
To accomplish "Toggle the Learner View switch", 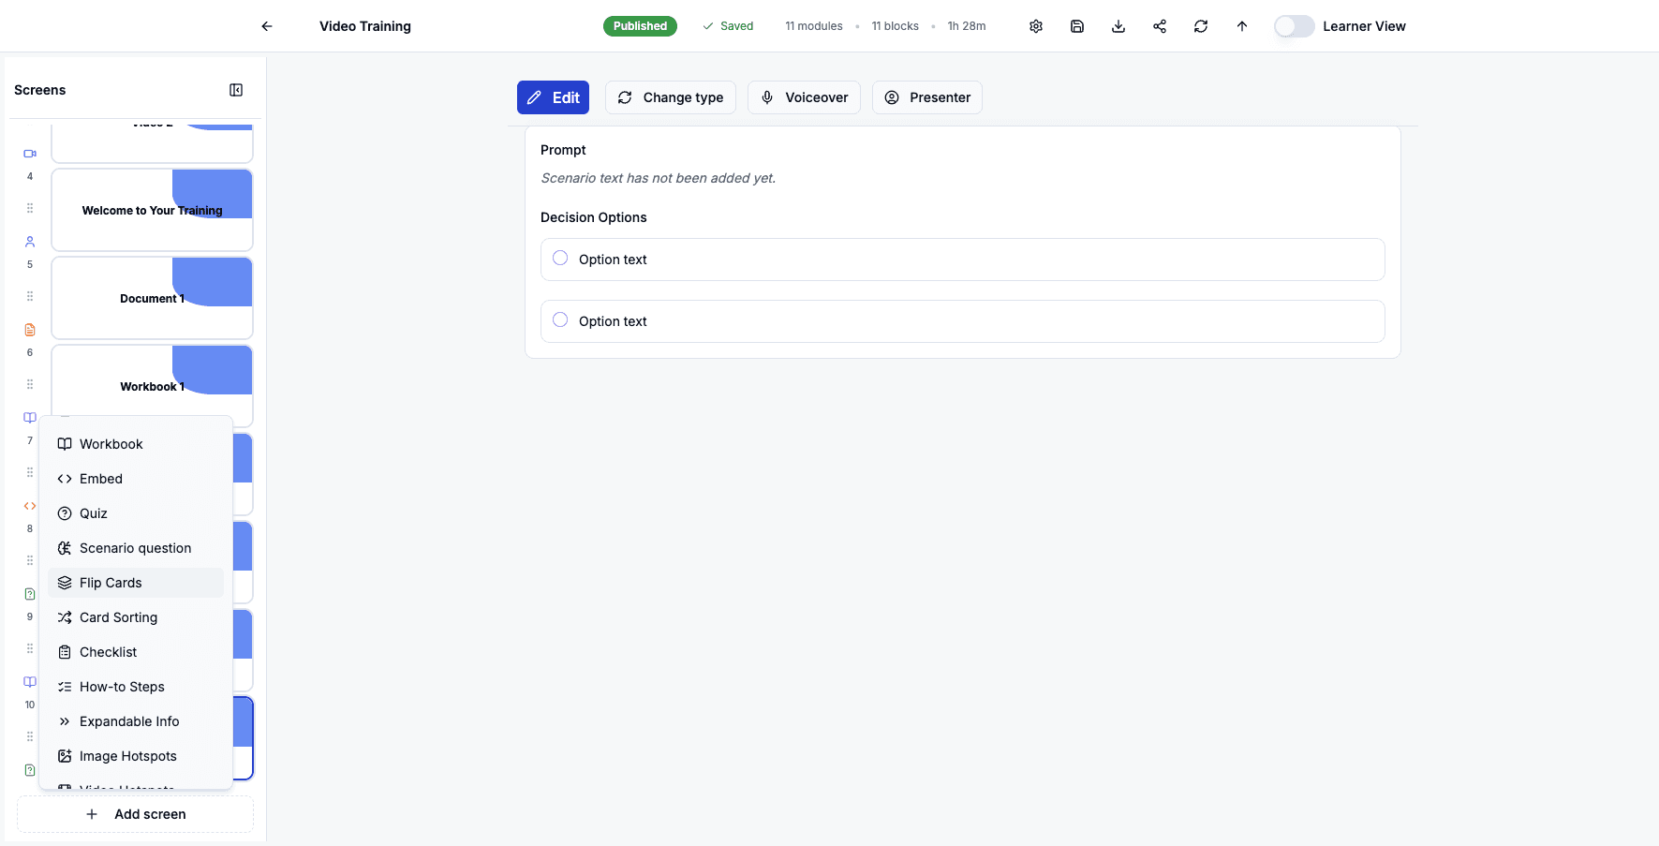I will point(1295,26).
